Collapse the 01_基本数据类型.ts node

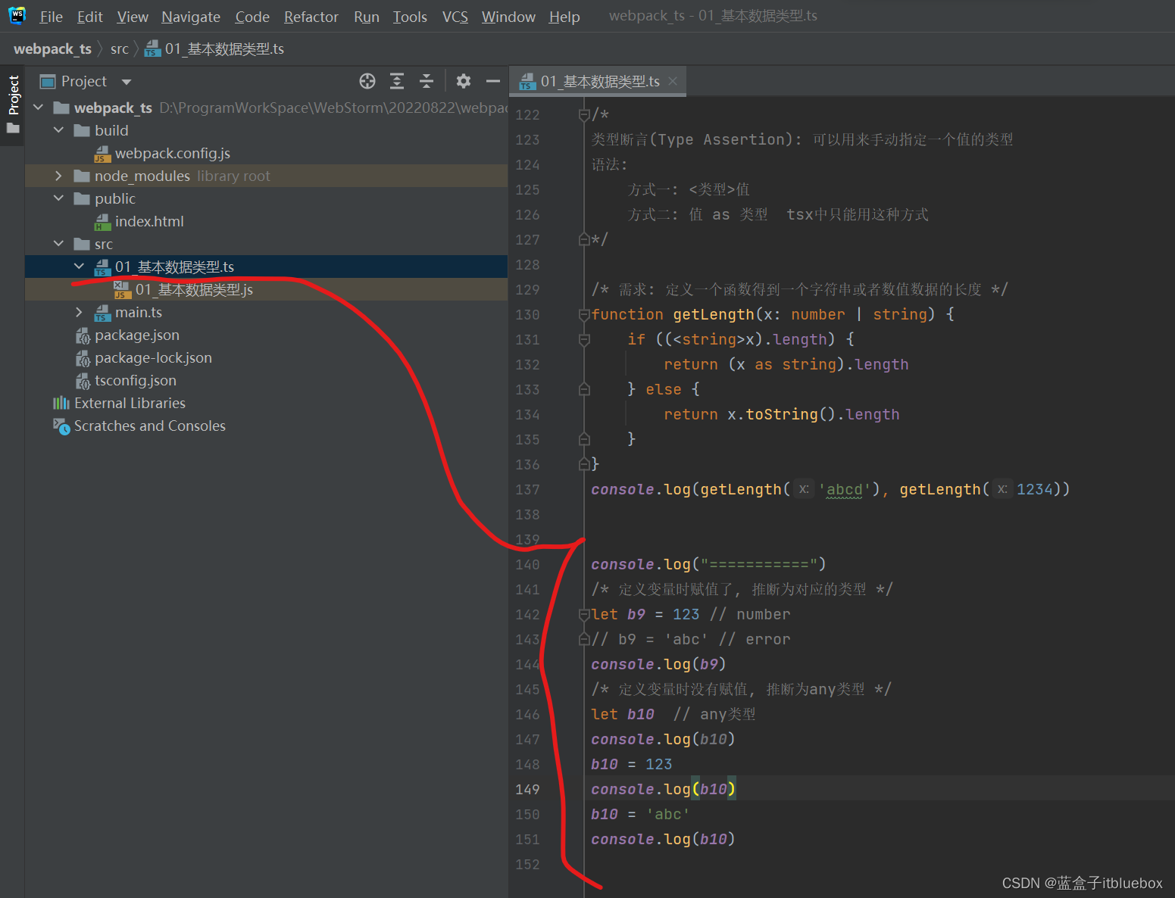[x=80, y=267]
